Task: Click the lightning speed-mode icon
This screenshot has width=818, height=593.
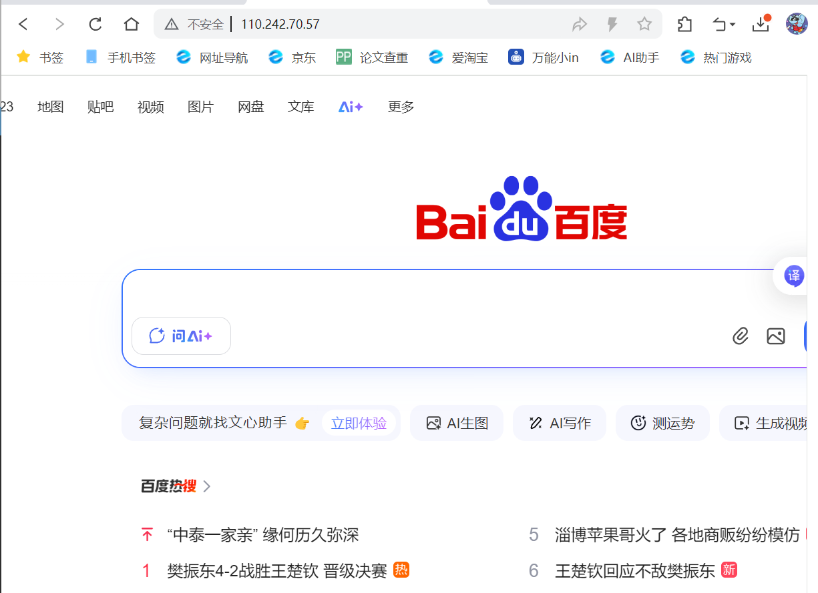Action: click(612, 25)
